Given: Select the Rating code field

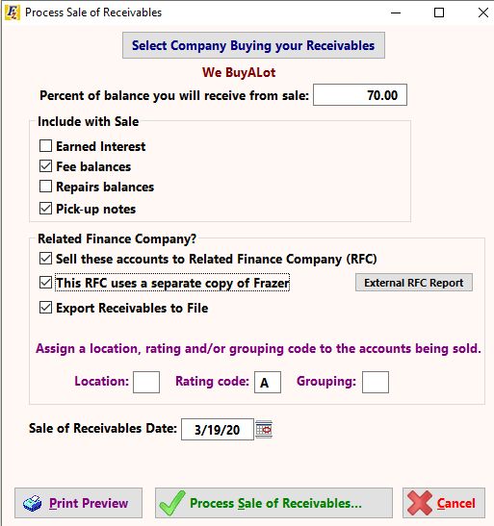Looking at the screenshot, I should 268,382.
